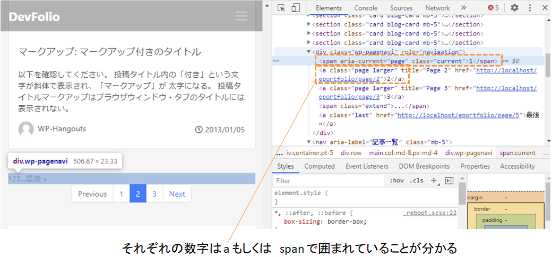
Task: Select div.wp-pagenavi in the breadcrumb
Action: [x=469, y=153]
